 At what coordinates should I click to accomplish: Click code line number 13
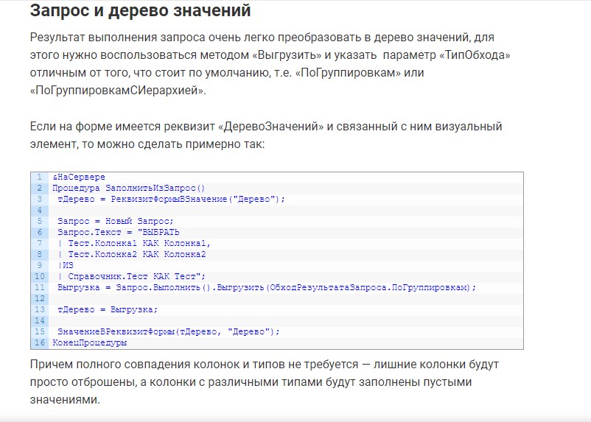(x=40, y=309)
